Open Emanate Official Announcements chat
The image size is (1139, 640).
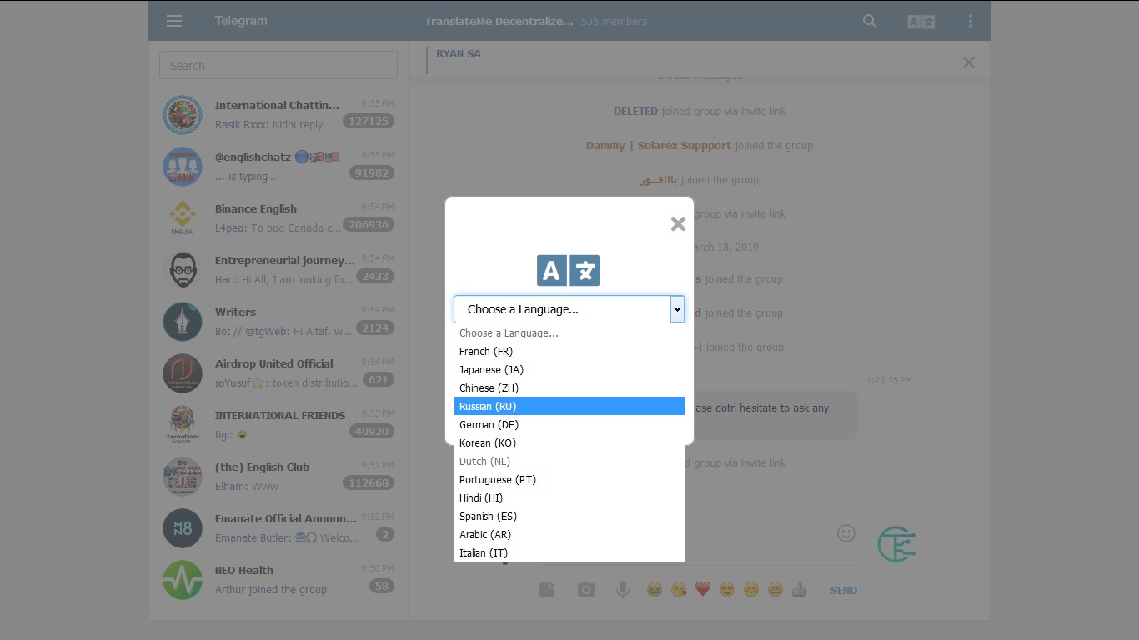(278, 528)
